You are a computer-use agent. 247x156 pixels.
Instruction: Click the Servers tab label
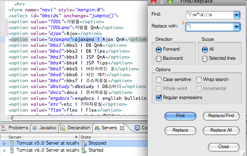[109, 128]
